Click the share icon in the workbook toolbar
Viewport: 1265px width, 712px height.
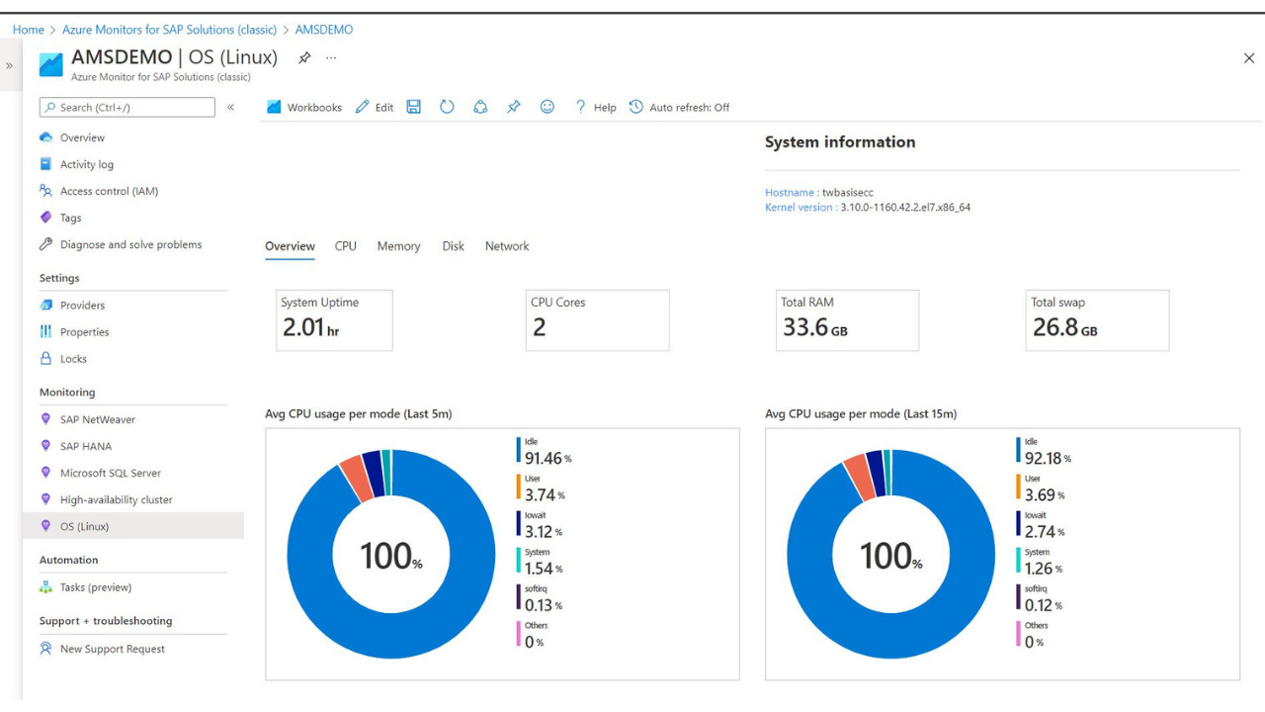point(480,107)
